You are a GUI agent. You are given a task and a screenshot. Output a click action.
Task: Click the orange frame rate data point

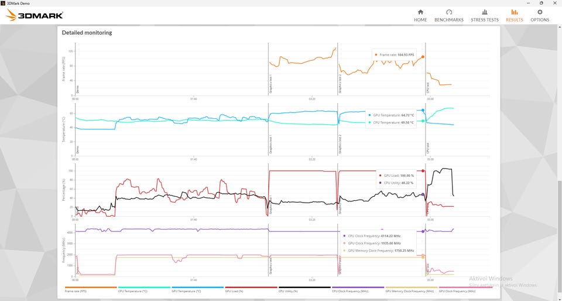pos(423,57)
